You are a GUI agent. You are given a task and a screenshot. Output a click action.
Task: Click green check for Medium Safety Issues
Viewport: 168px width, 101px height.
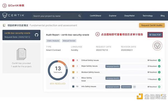pos(159,72)
